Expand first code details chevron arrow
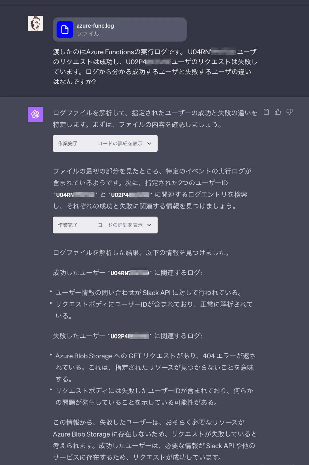309x465 pixels. [149, 143]
